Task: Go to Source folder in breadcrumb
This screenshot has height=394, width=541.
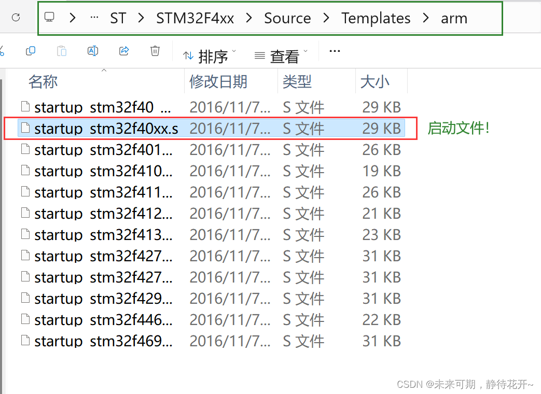Action: (287, 18)
